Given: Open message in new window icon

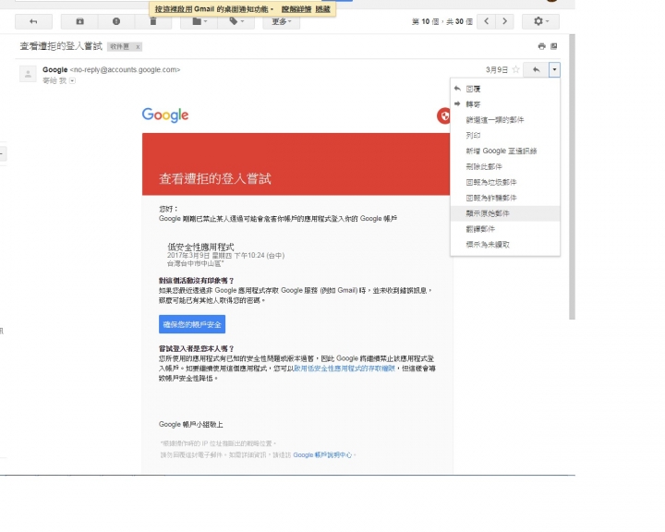Looking at the screenshot, I should click(554, 46).
